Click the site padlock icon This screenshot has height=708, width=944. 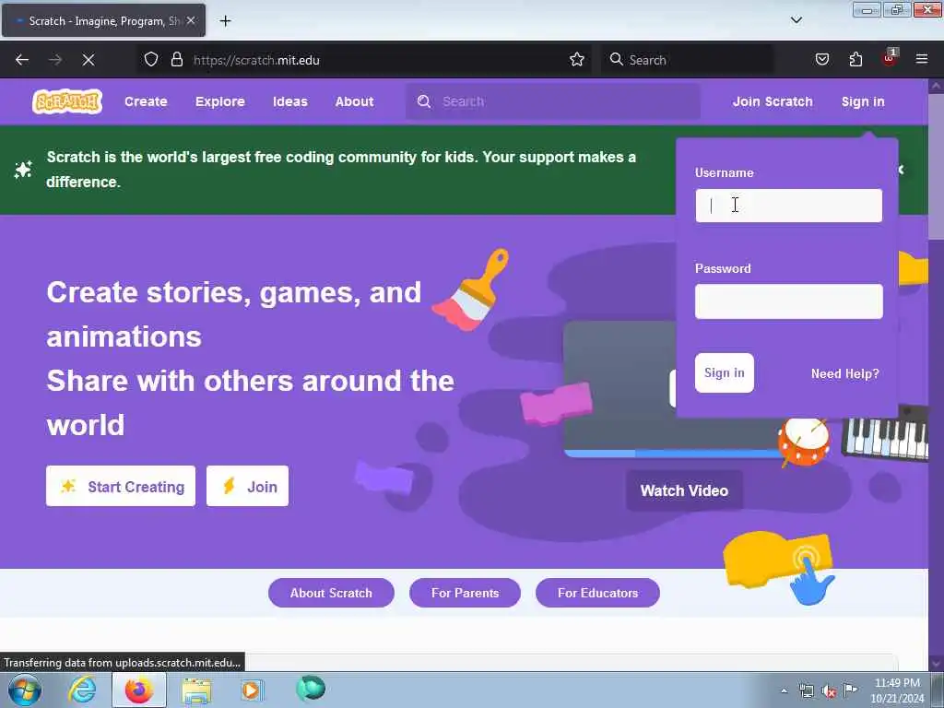(176, 60)
